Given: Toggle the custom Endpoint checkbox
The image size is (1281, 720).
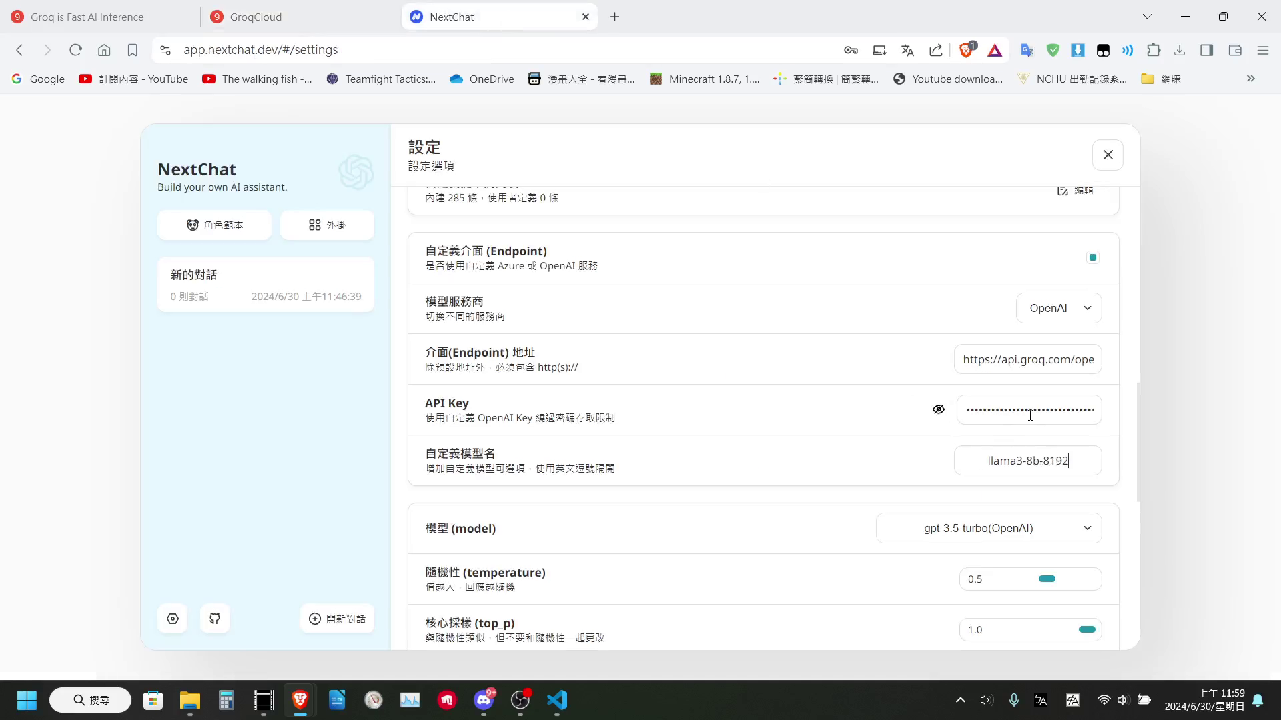Looking at the screenshot, I should pos(1093,257).
